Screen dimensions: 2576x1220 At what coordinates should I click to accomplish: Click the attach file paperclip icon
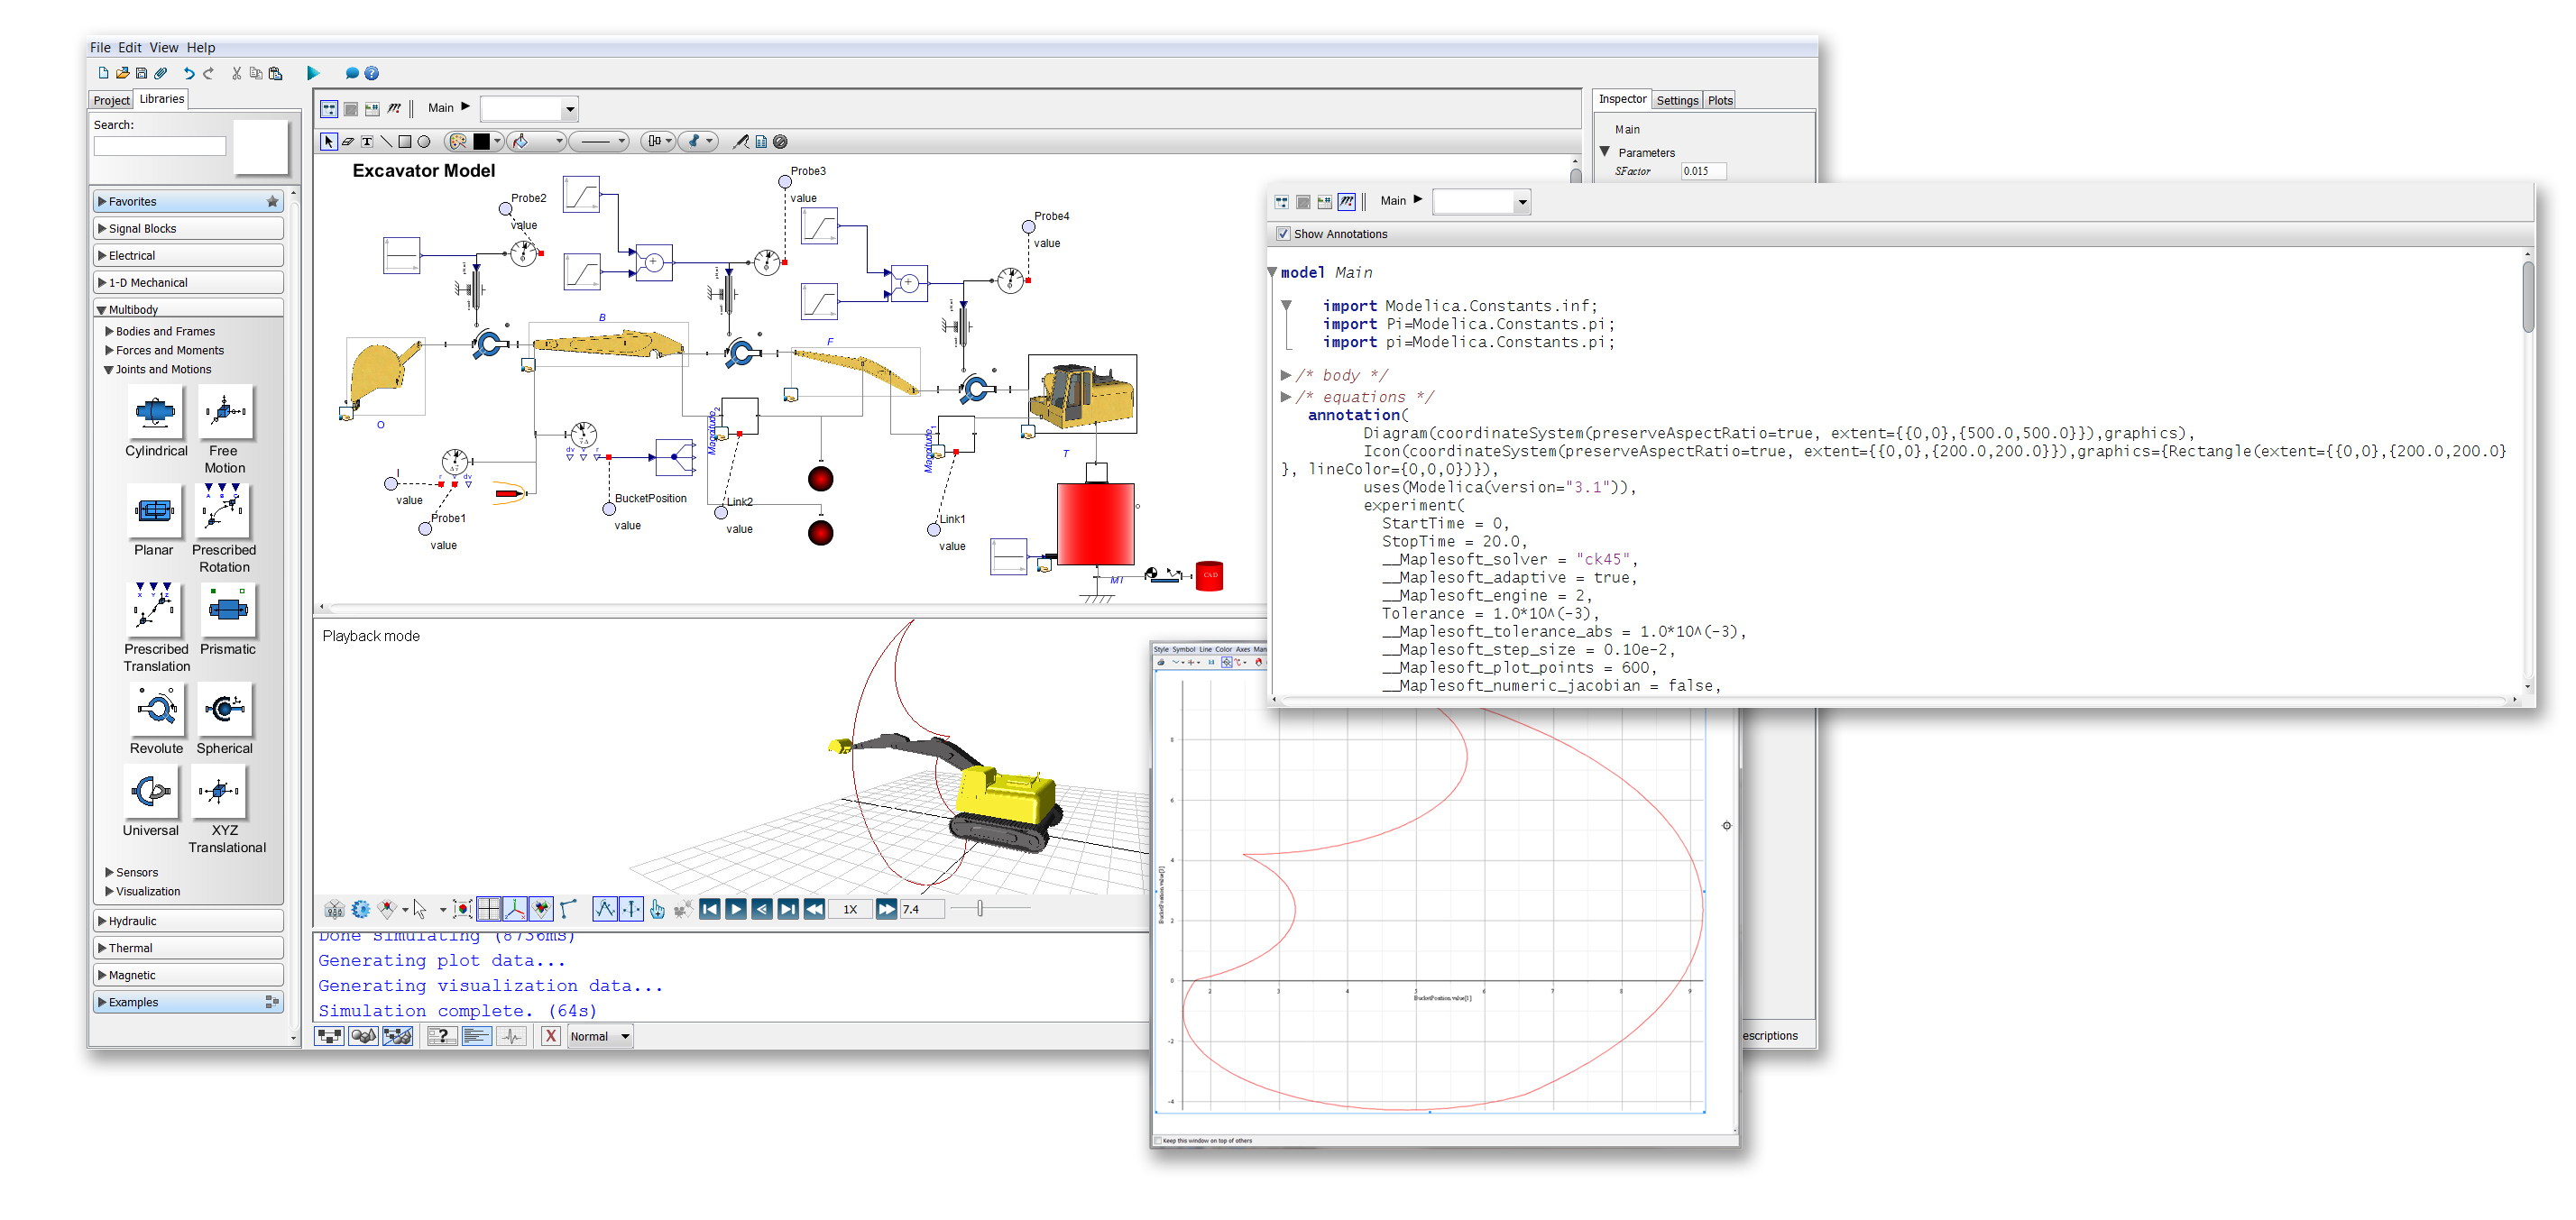click(161, 73)
